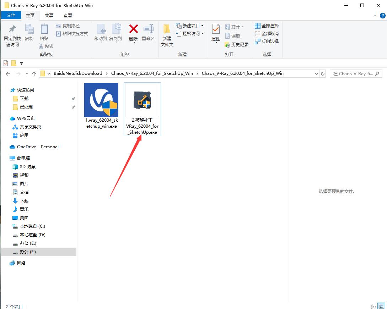
Task: Click Paste shortcut in the ribbon
Action: (72, 33)
